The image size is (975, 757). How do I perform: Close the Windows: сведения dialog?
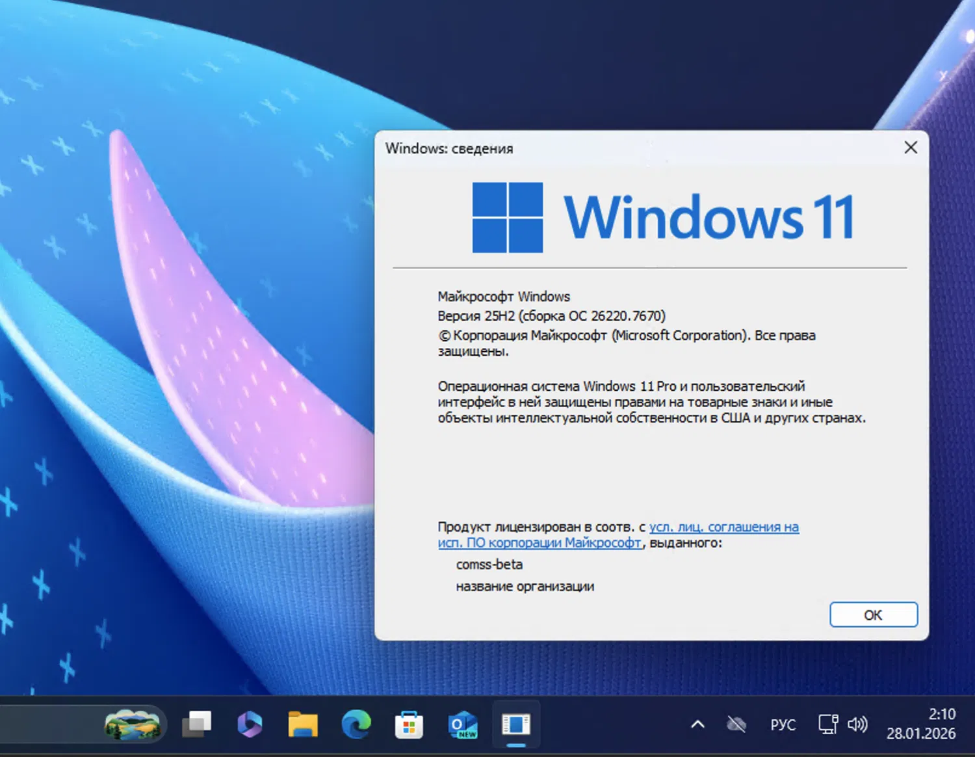(x=910, y=148)
